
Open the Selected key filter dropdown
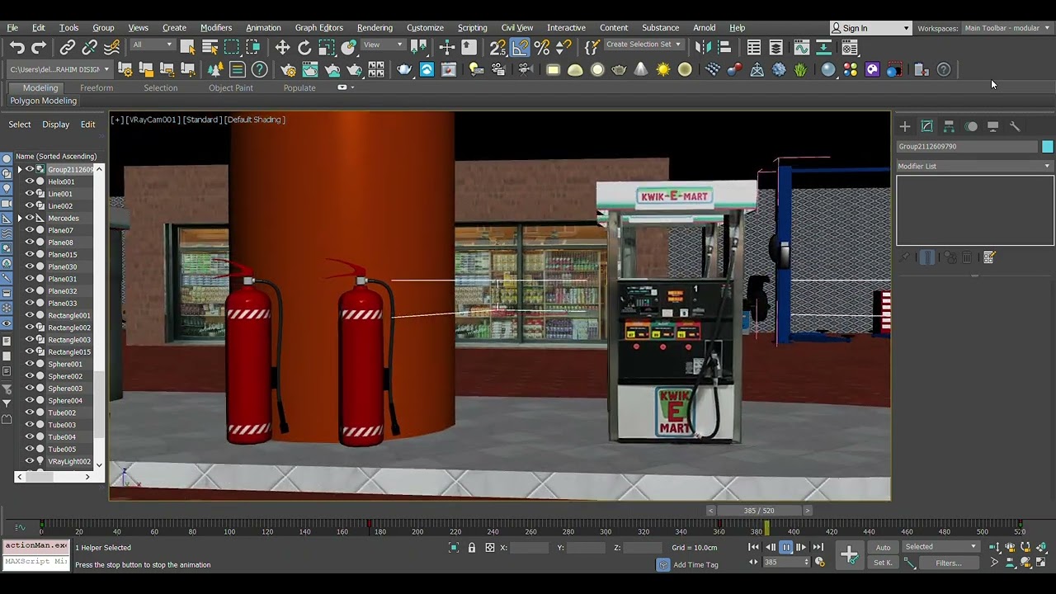940,547
